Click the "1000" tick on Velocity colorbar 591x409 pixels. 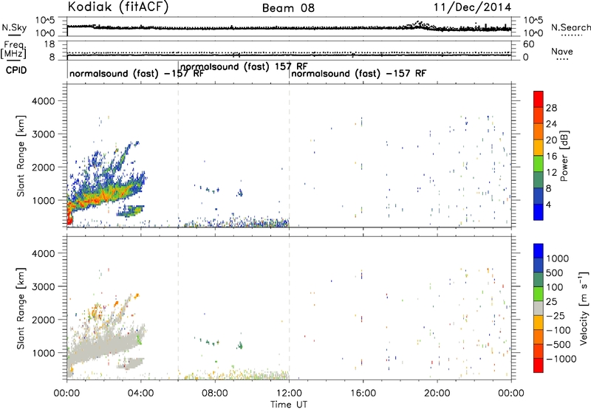point(557,258)
